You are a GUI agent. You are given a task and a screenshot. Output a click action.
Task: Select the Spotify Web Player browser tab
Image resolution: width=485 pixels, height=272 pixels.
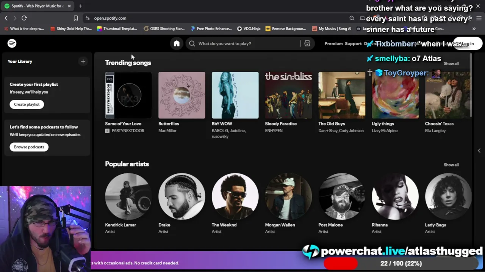coord(37,6)
